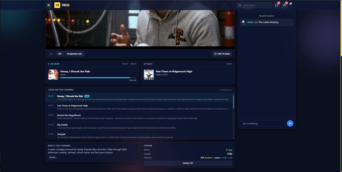Send the chat message with arrow button
This screenshot has height=172, width=342.
click(290, 123)
